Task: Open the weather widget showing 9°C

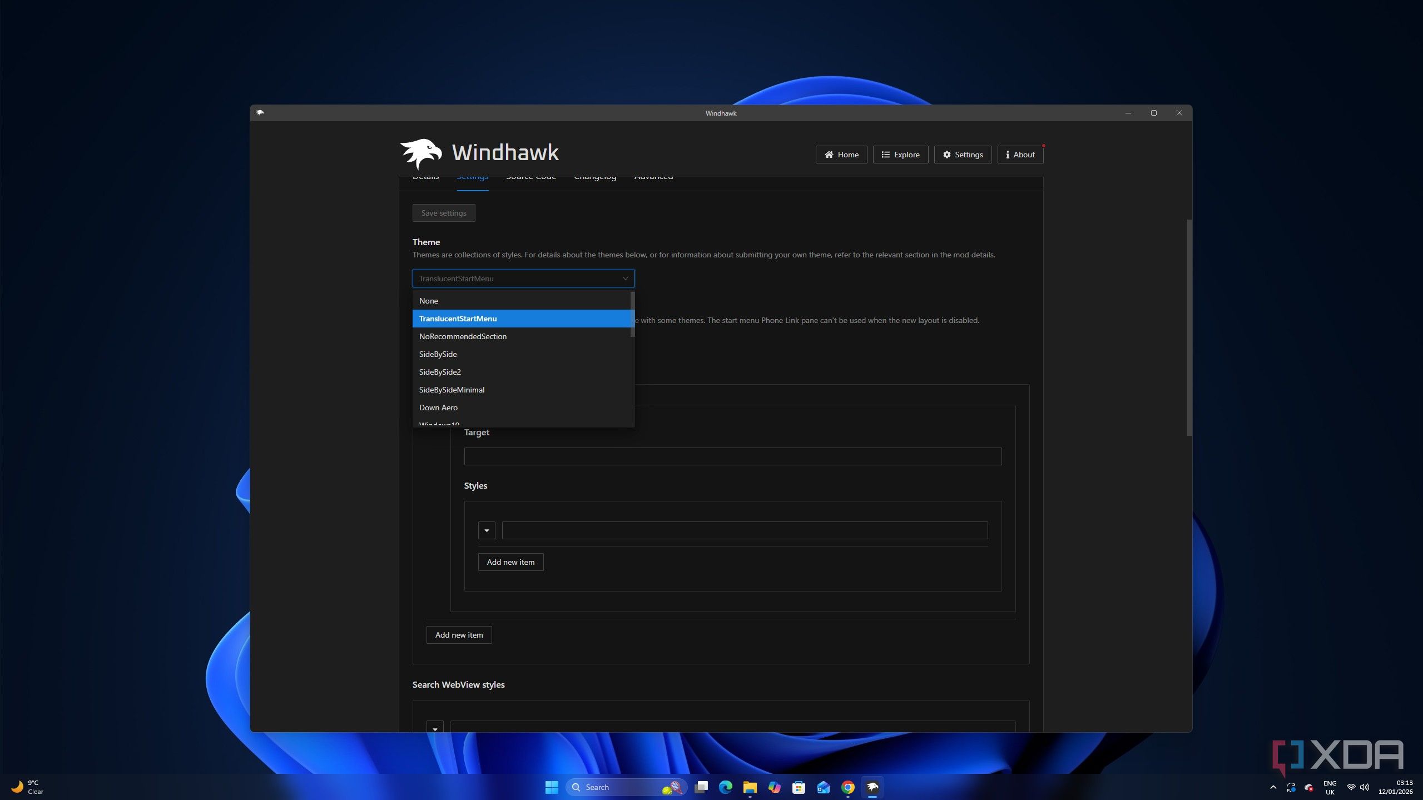Action: point(27,787)
